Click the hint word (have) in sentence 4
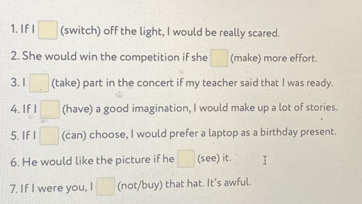Image resolution: width=362 pixels, height=204 pixels. pyautogui.click(x=77, y=109)
